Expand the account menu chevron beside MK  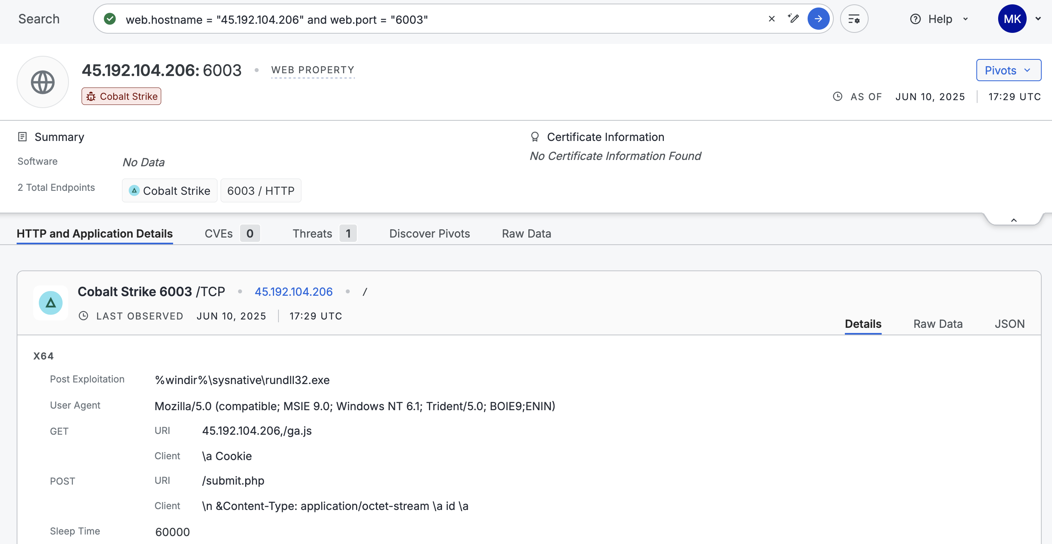1038,19
